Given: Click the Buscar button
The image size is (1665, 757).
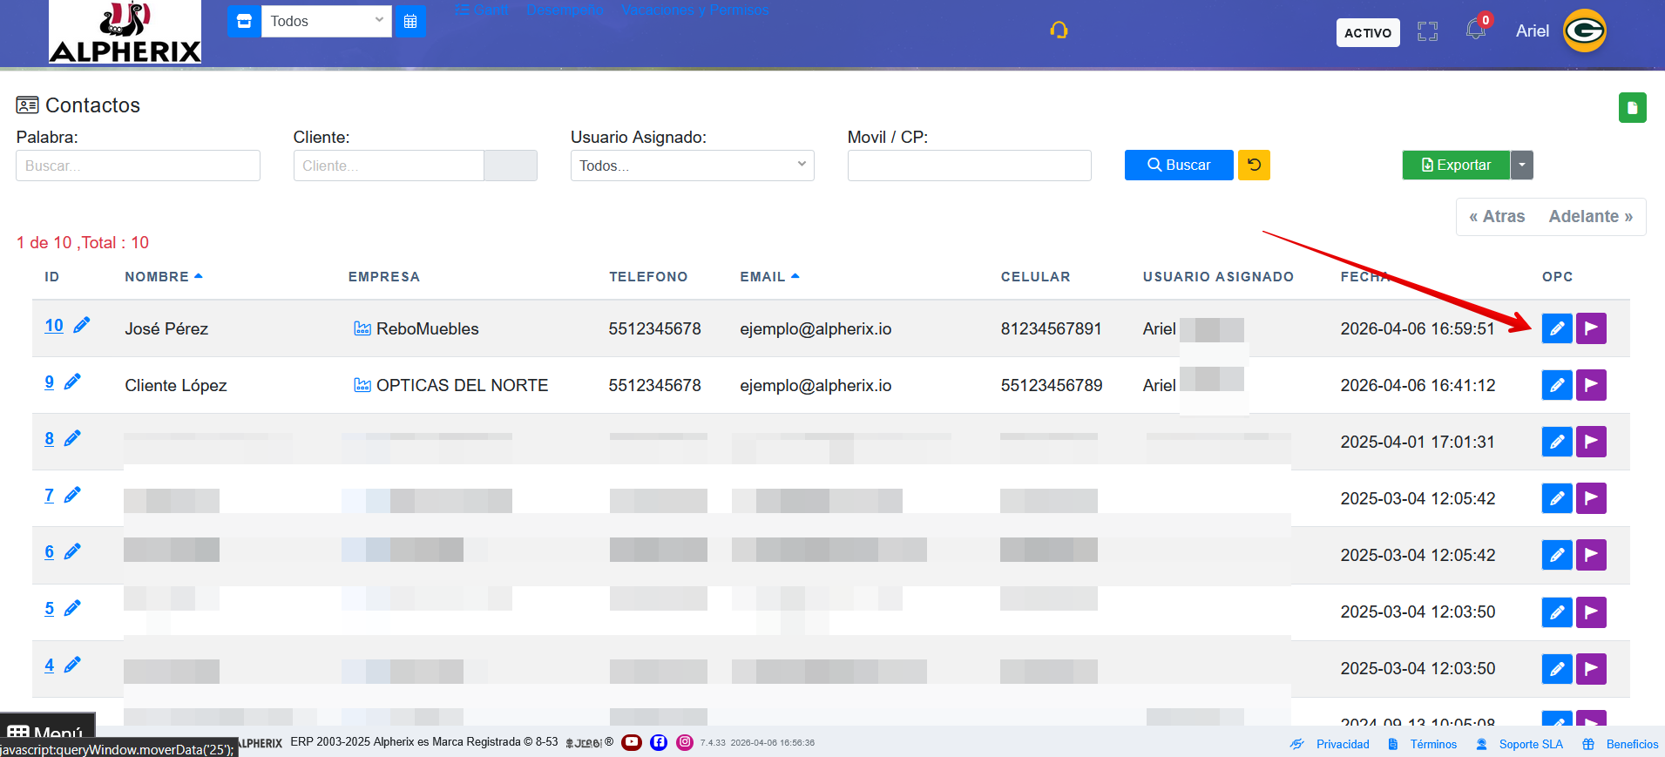Looking at the screenshot, I should click(1178, 165).
